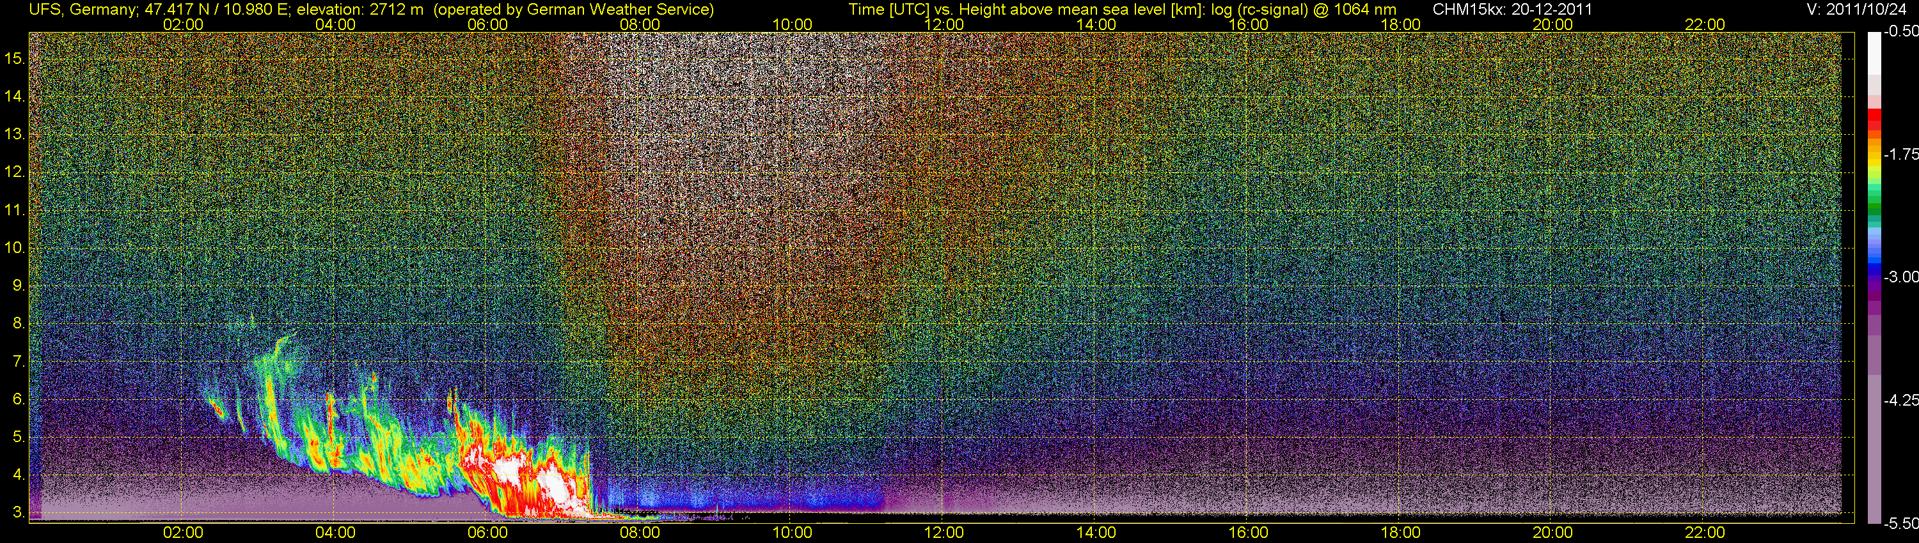Click the 06:00 label on the bottom time axis
1919x543 pixels.
point(487,533)
